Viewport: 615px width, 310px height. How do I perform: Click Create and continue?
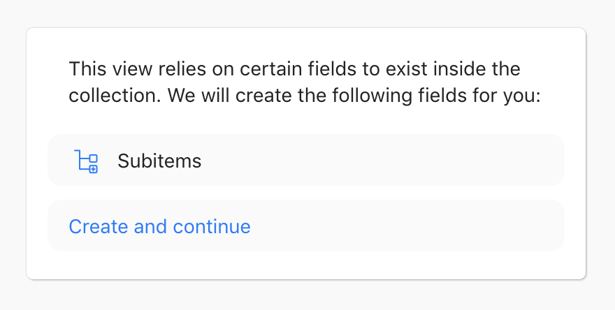click(159, 226)
